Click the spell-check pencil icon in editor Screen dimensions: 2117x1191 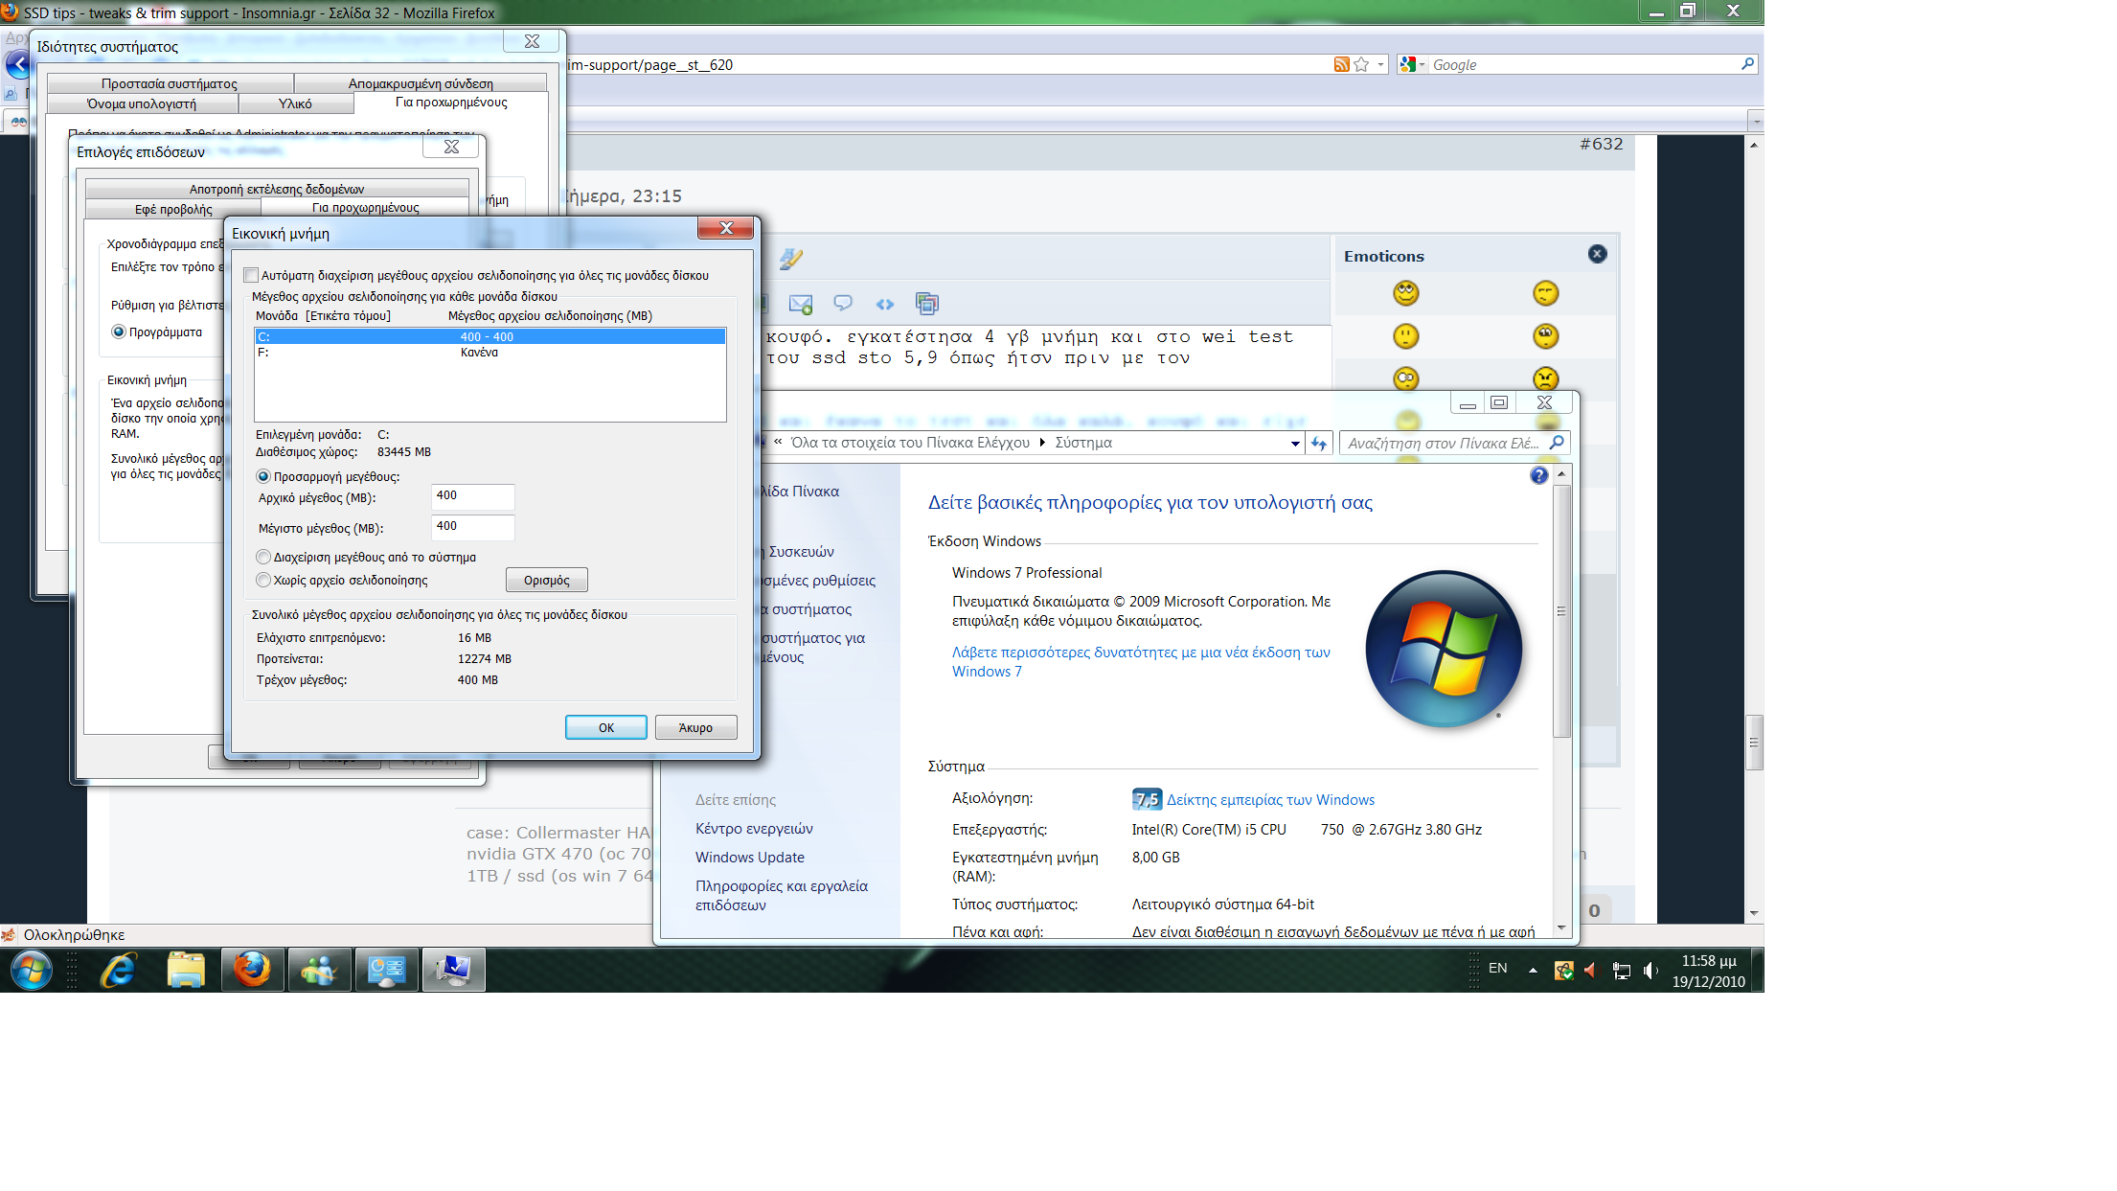(x=790, y=259)
